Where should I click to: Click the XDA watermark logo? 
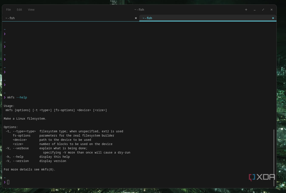click(262, 177)
